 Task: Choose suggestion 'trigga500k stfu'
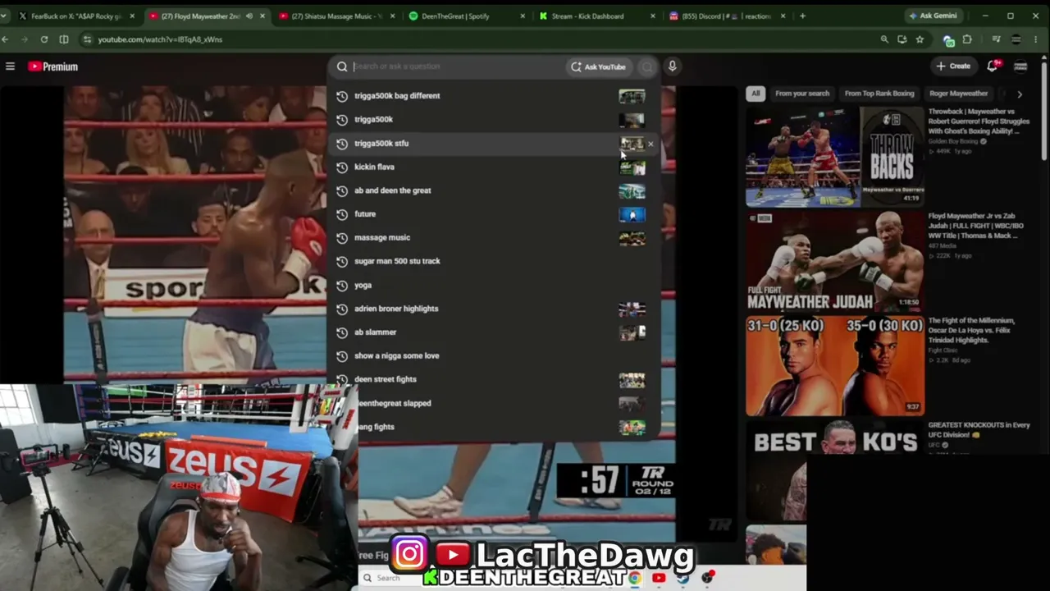point(493,144)
